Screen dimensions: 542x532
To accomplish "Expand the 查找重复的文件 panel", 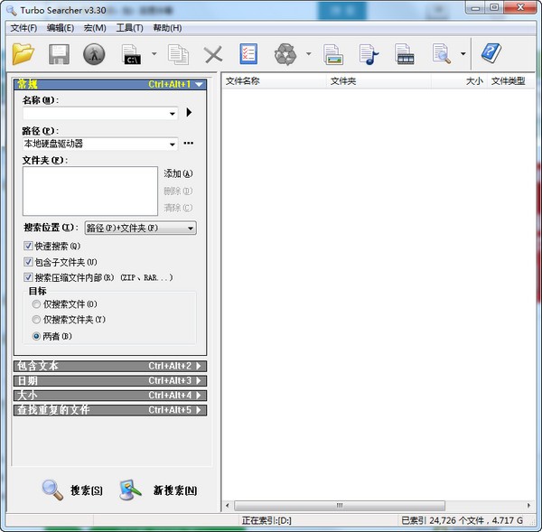I will [x=110, y=410].
